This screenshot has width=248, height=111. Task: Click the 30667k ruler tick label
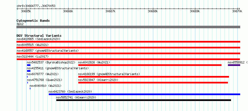(x=111, y=11)
